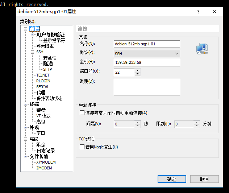229x193 pixels.
Task: Collapse the 连接 tree node
Action: click(x=25, y=29)
